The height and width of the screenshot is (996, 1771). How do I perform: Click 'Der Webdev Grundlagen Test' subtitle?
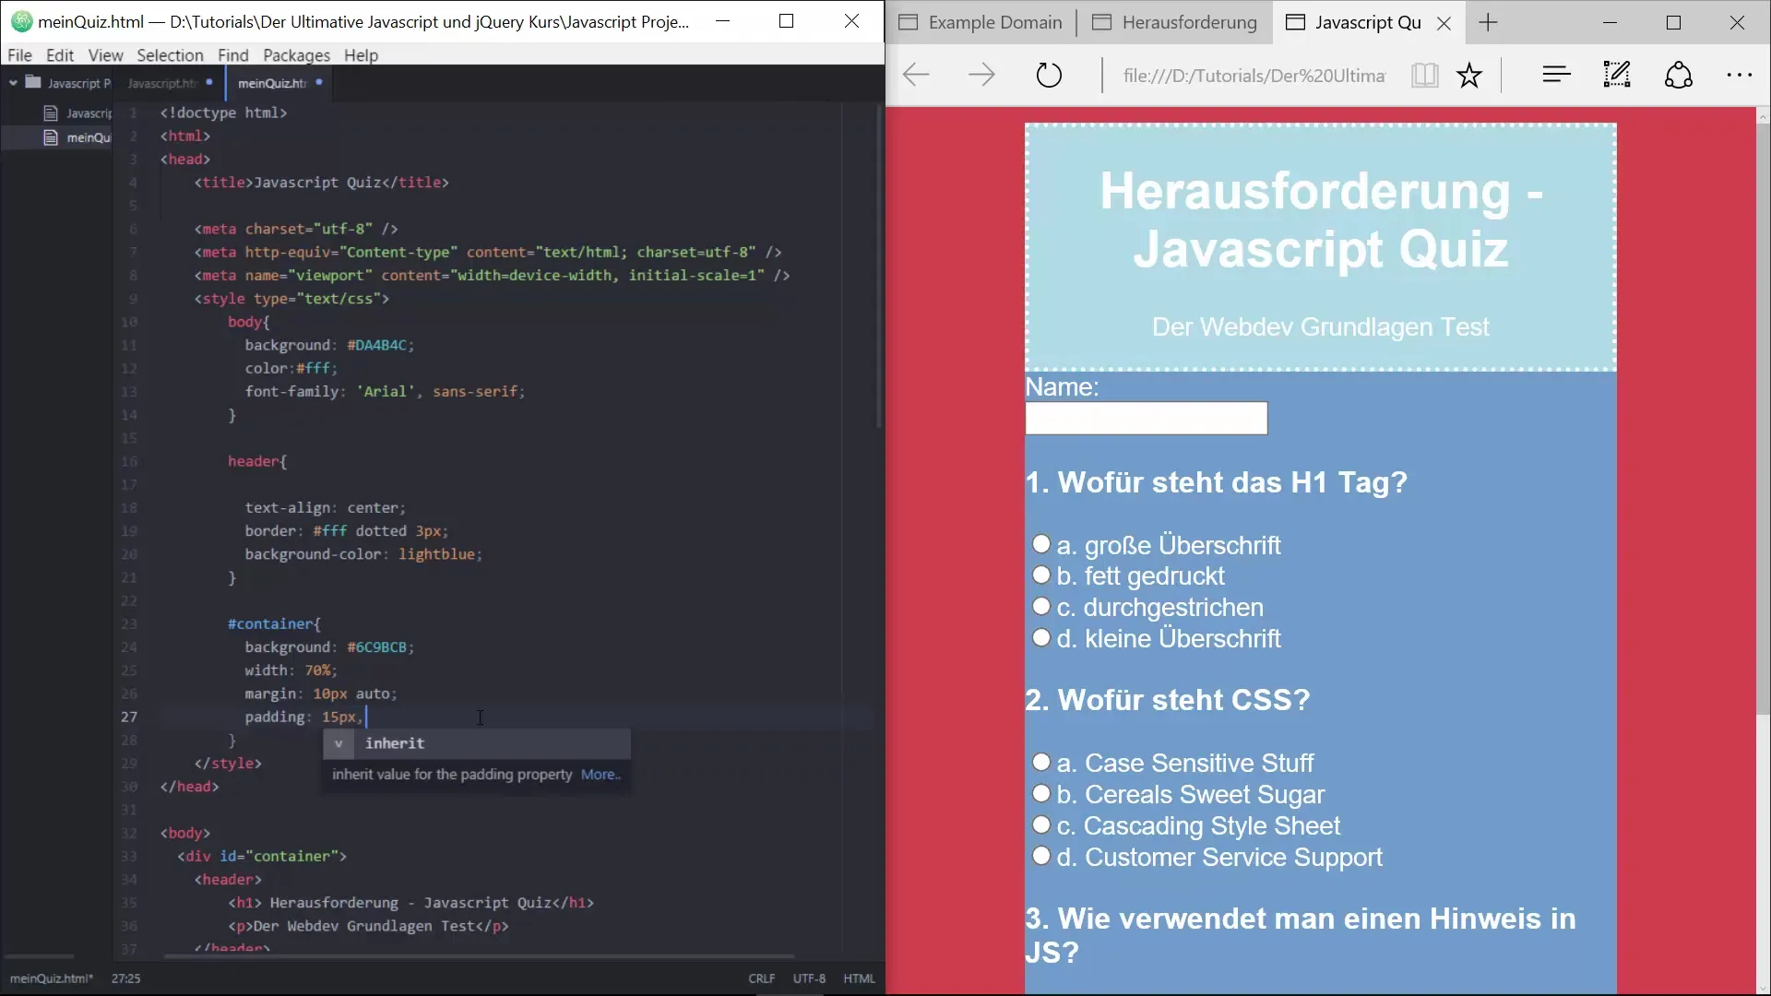(x=1320, y=326)
